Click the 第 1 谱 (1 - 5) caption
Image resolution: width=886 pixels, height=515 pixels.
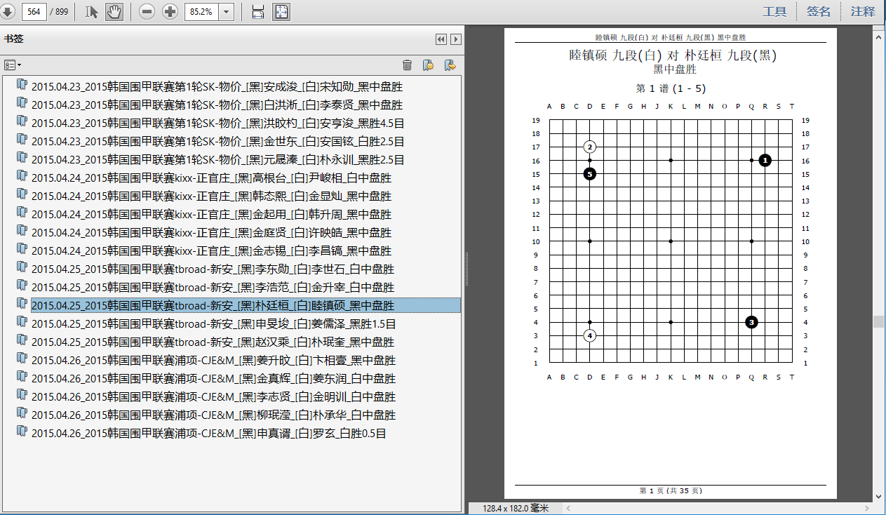coord(670,88)
